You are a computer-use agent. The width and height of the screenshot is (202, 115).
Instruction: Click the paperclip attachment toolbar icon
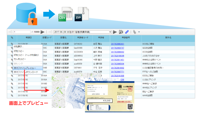tap(135, 32)
